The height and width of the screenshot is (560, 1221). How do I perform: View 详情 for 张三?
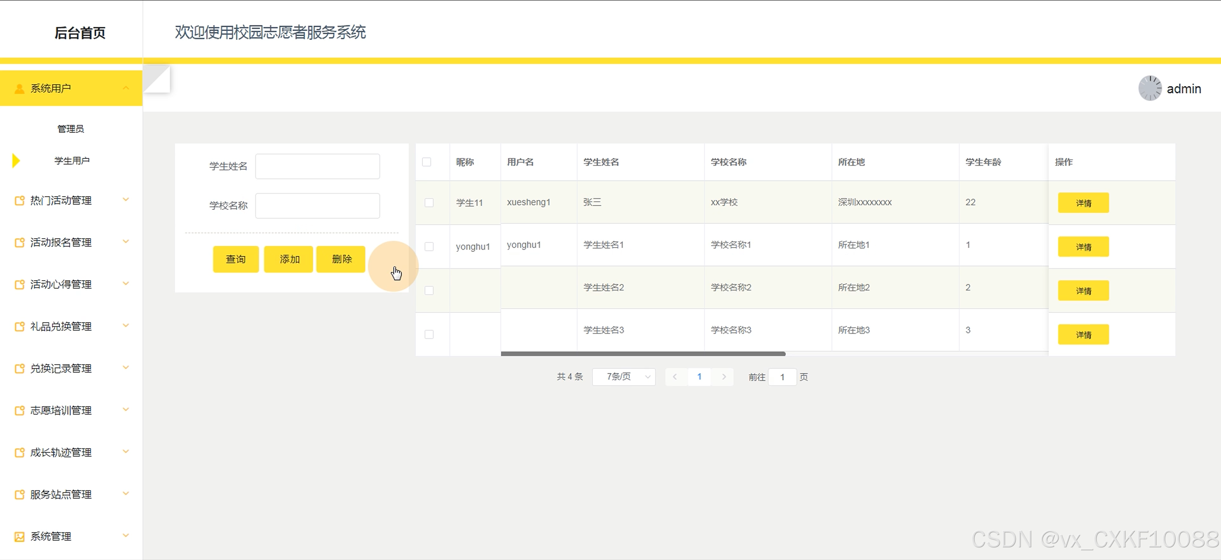click(1083, 203)
